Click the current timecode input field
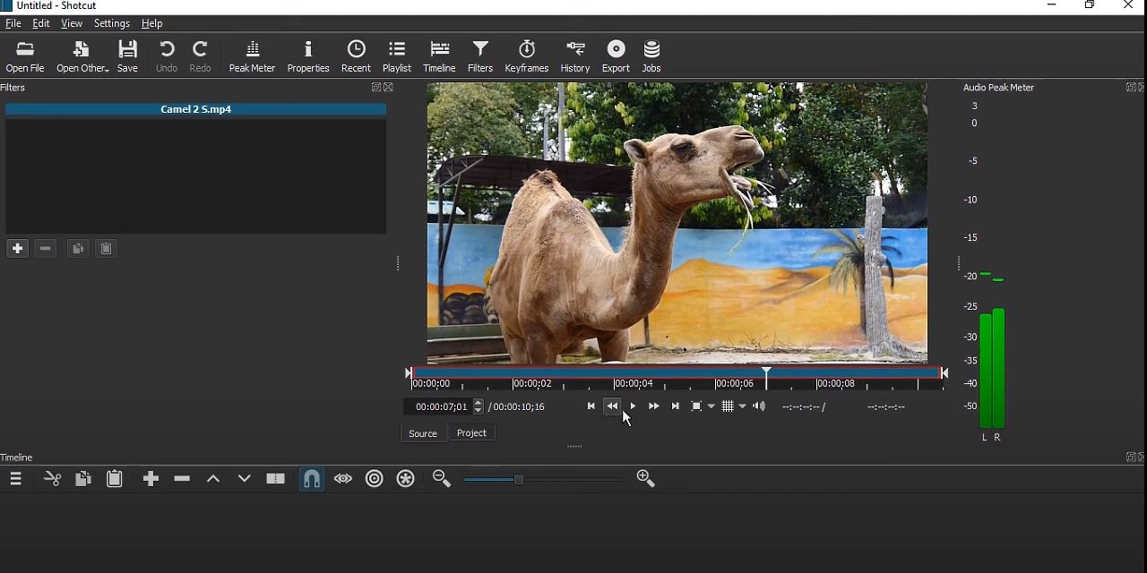The height and width of the screenshot is (573, 1147). [x=441, y=406]
